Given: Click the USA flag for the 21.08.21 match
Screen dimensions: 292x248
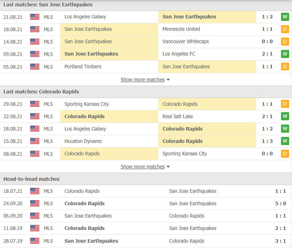Looking at the screenshot, I should 35,17.
